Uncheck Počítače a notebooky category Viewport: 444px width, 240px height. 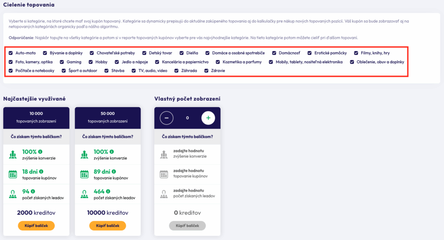11,70
